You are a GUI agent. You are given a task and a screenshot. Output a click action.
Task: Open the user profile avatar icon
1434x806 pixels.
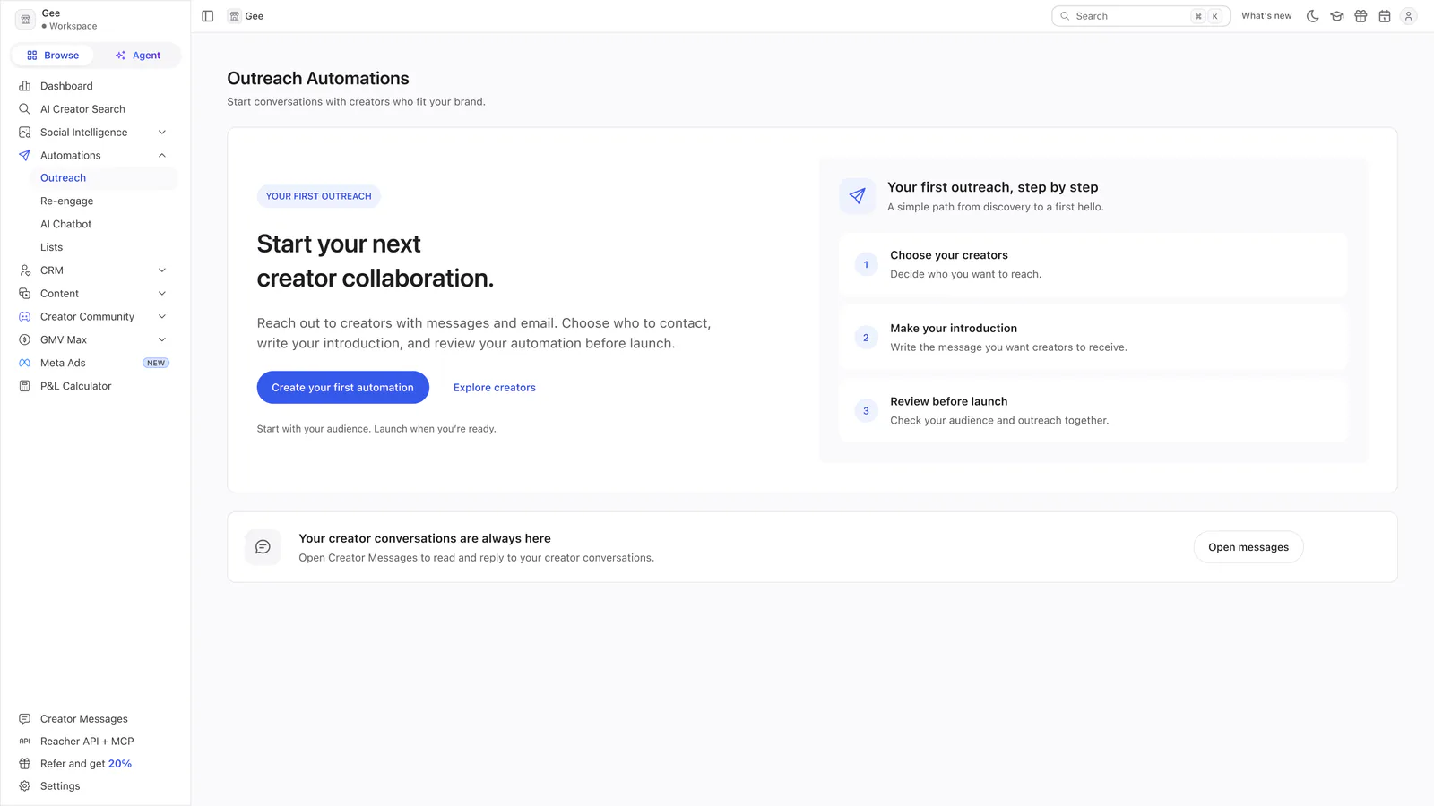(x=1409, y=16)
